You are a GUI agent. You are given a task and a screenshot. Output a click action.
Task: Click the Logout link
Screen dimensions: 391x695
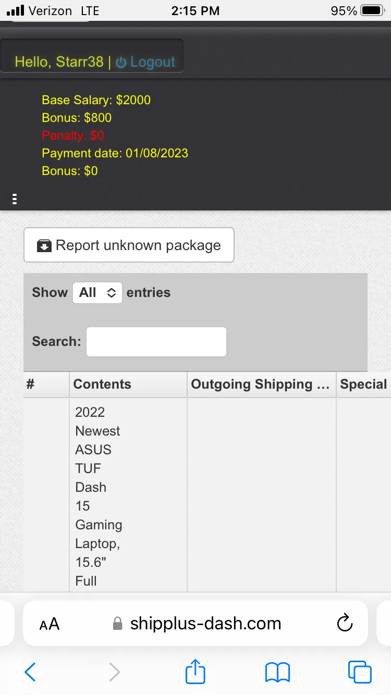pyautogui.click(x=152, y=62)
